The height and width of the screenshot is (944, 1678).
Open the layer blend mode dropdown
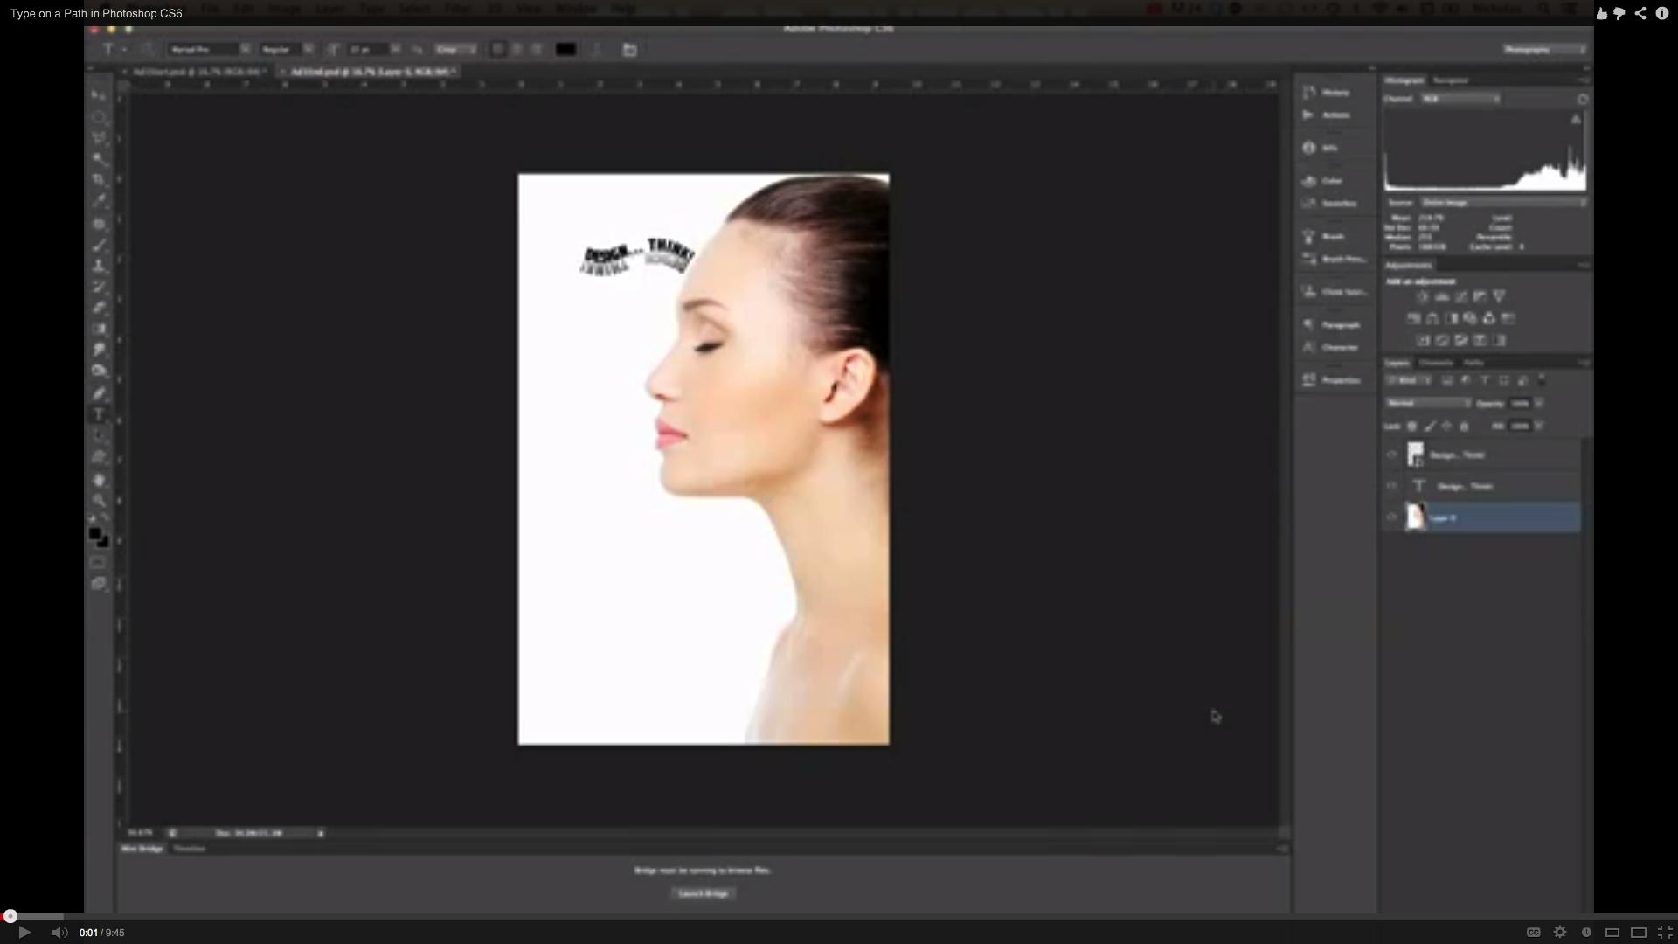tap(1428, 403)
